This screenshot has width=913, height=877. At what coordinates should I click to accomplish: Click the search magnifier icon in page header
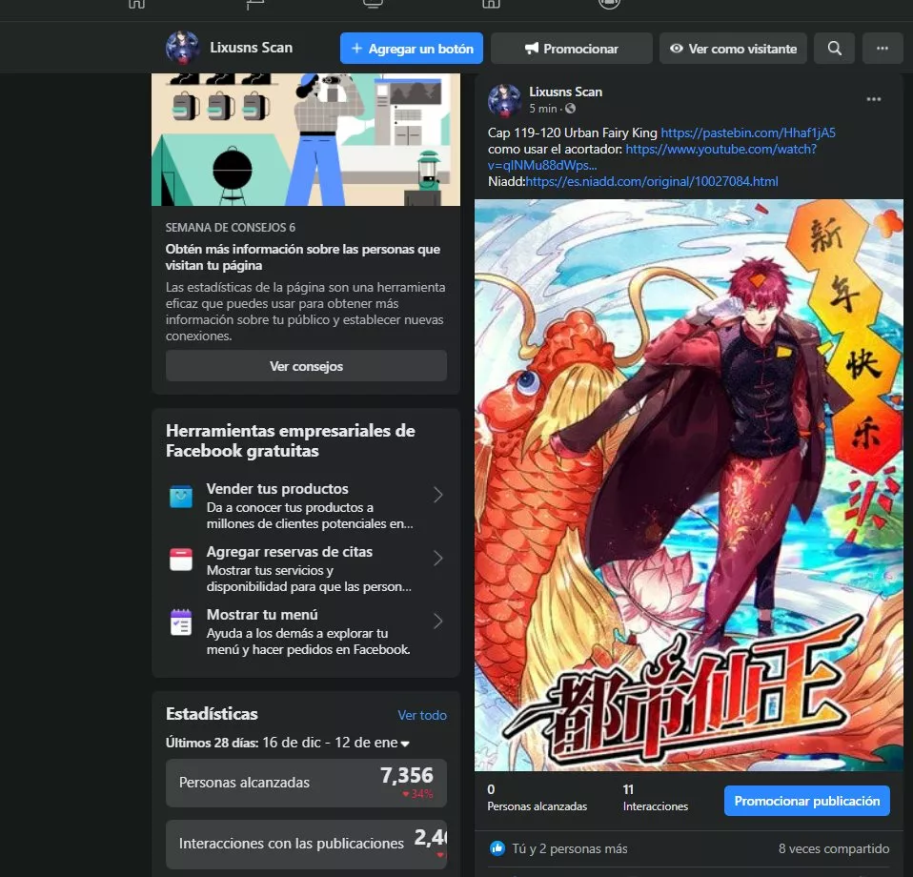(835, 49)
